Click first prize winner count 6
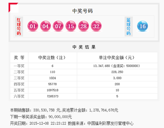This screenshot has width=164, height=128. (52, 66)
